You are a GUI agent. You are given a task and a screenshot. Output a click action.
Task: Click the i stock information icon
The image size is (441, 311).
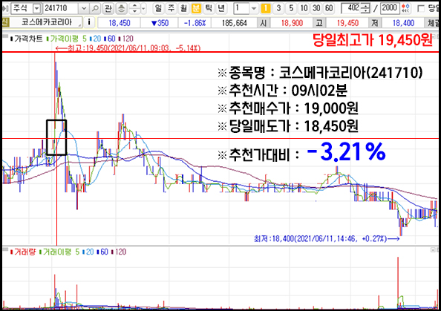click(x=89, y=22)
